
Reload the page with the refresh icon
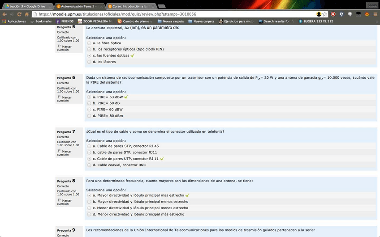pos(19,14)
